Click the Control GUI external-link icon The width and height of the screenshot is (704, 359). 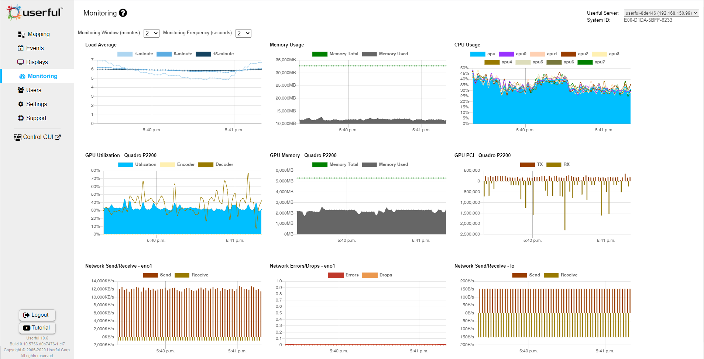[x=58, y=137]
